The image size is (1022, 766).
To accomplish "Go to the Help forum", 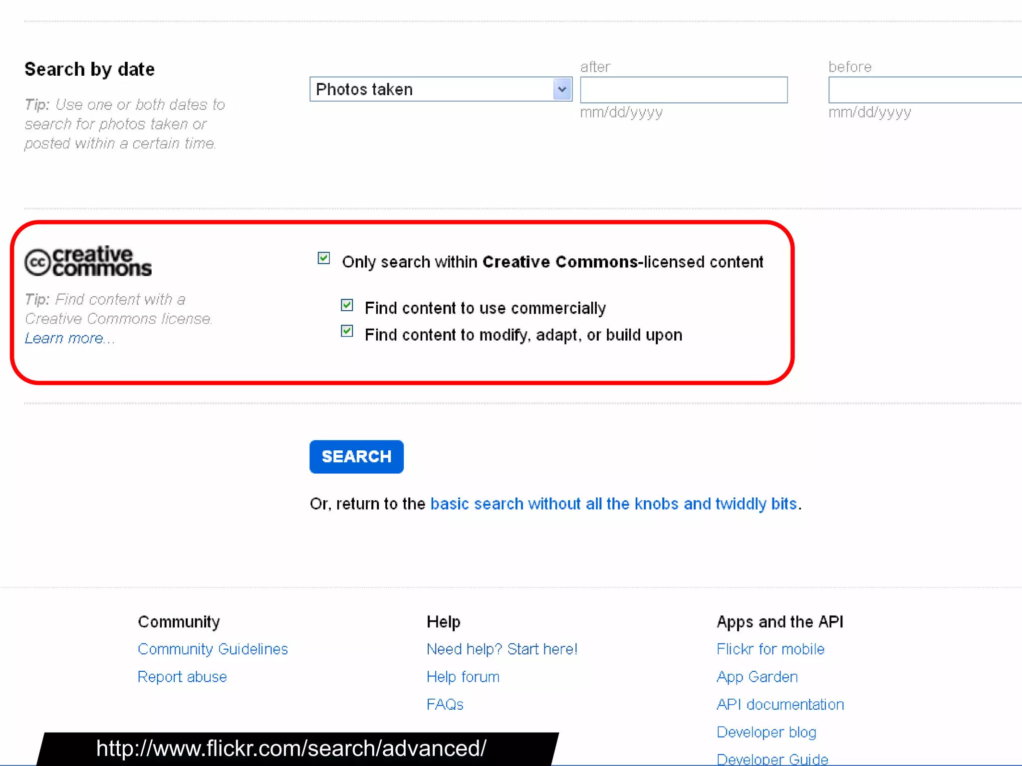I will [463, 677].
